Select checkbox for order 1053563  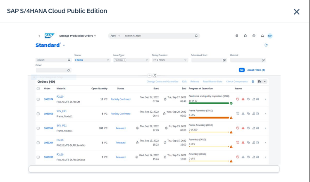[x=38, y=114]
